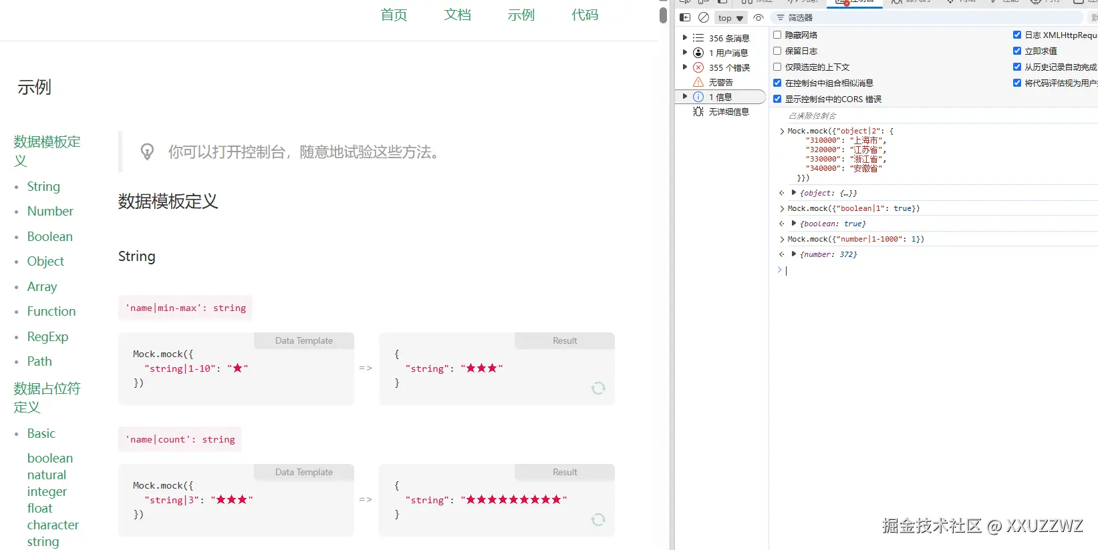Click the info icon beside 1 信息
Viewport: 1098px width, 550px height.
coord(698,97)
